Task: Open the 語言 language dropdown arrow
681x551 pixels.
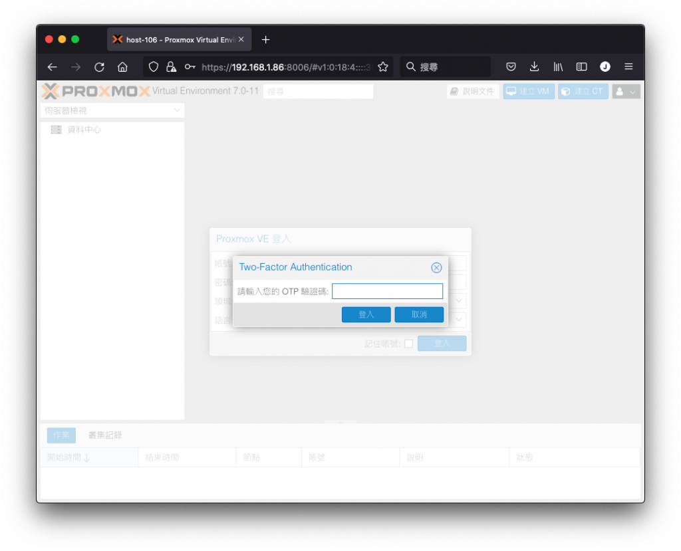Action: pos(459,320)
